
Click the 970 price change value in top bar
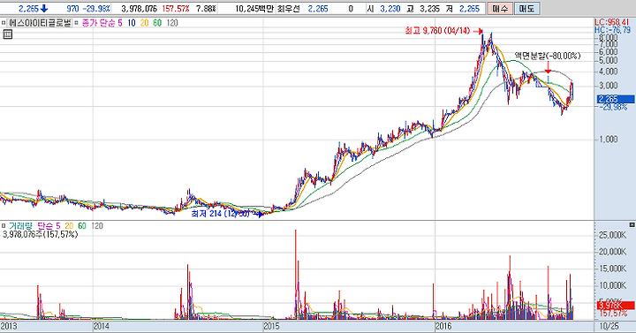pyautogui.click(x=72, y=9)
